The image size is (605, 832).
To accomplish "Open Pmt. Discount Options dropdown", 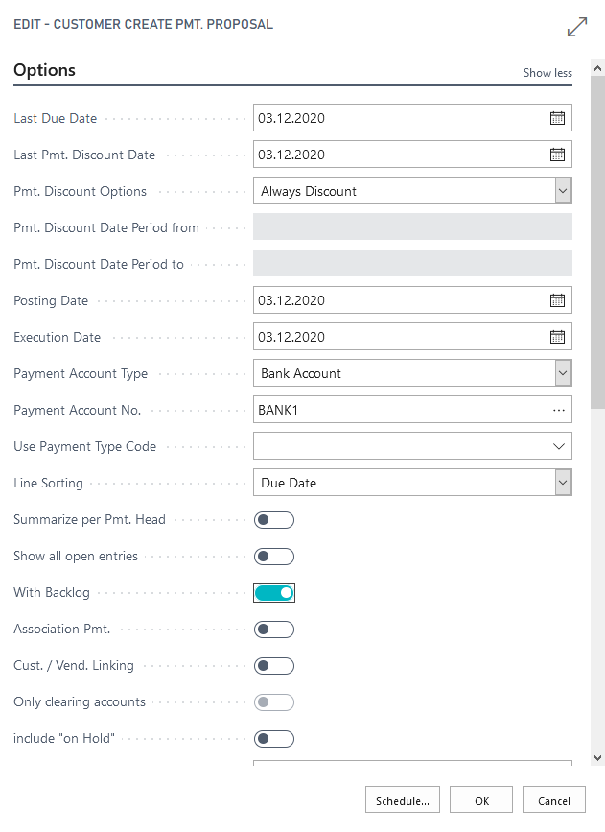I will pos(563,192).
